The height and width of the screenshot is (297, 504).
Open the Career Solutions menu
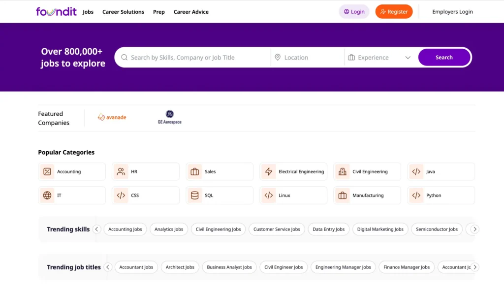[x=123, y=12]
